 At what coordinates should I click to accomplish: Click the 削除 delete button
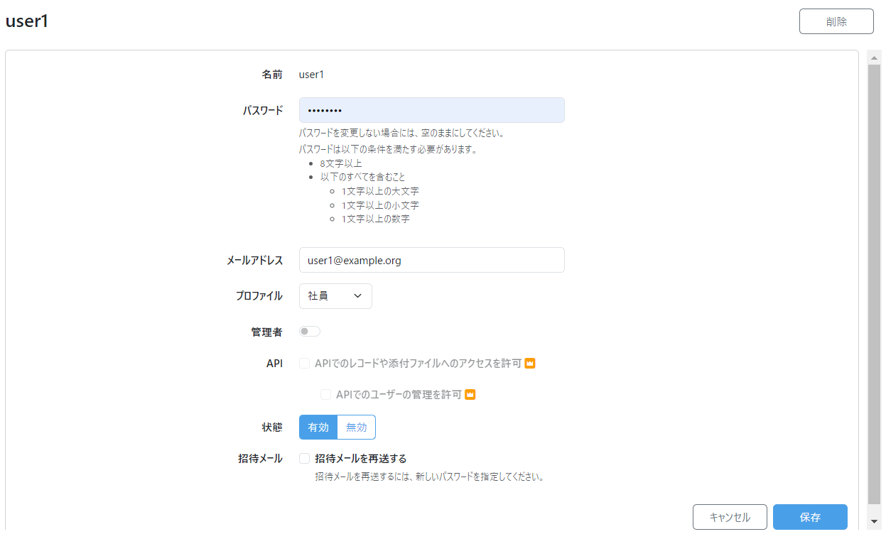[x=836, y=21]
